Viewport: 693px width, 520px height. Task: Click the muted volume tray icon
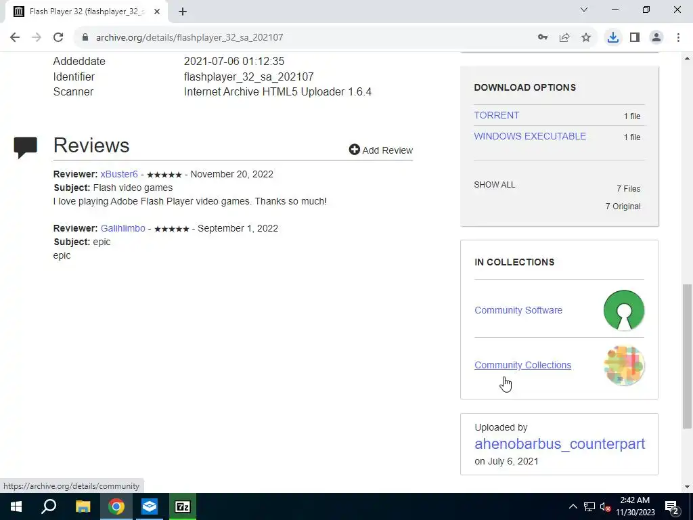(606, 506)
